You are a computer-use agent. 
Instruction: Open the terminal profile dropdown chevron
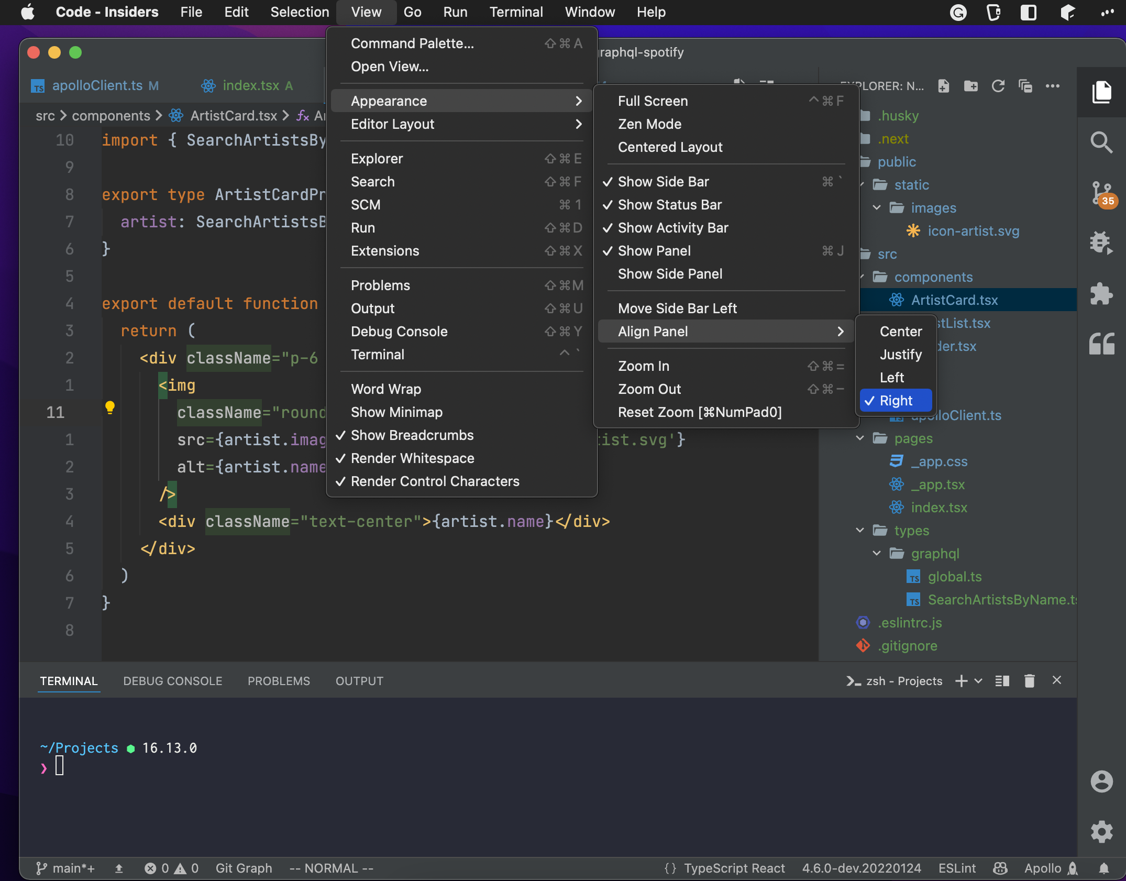coord(978,681)
